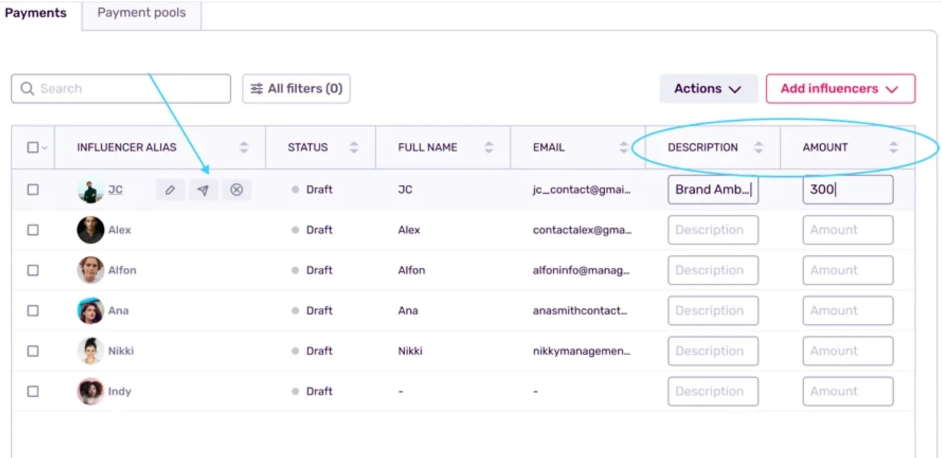Screen dimensions: 942x458
Task: Open Alfon's avatar thumbnail
Action: tap(90, 270)
